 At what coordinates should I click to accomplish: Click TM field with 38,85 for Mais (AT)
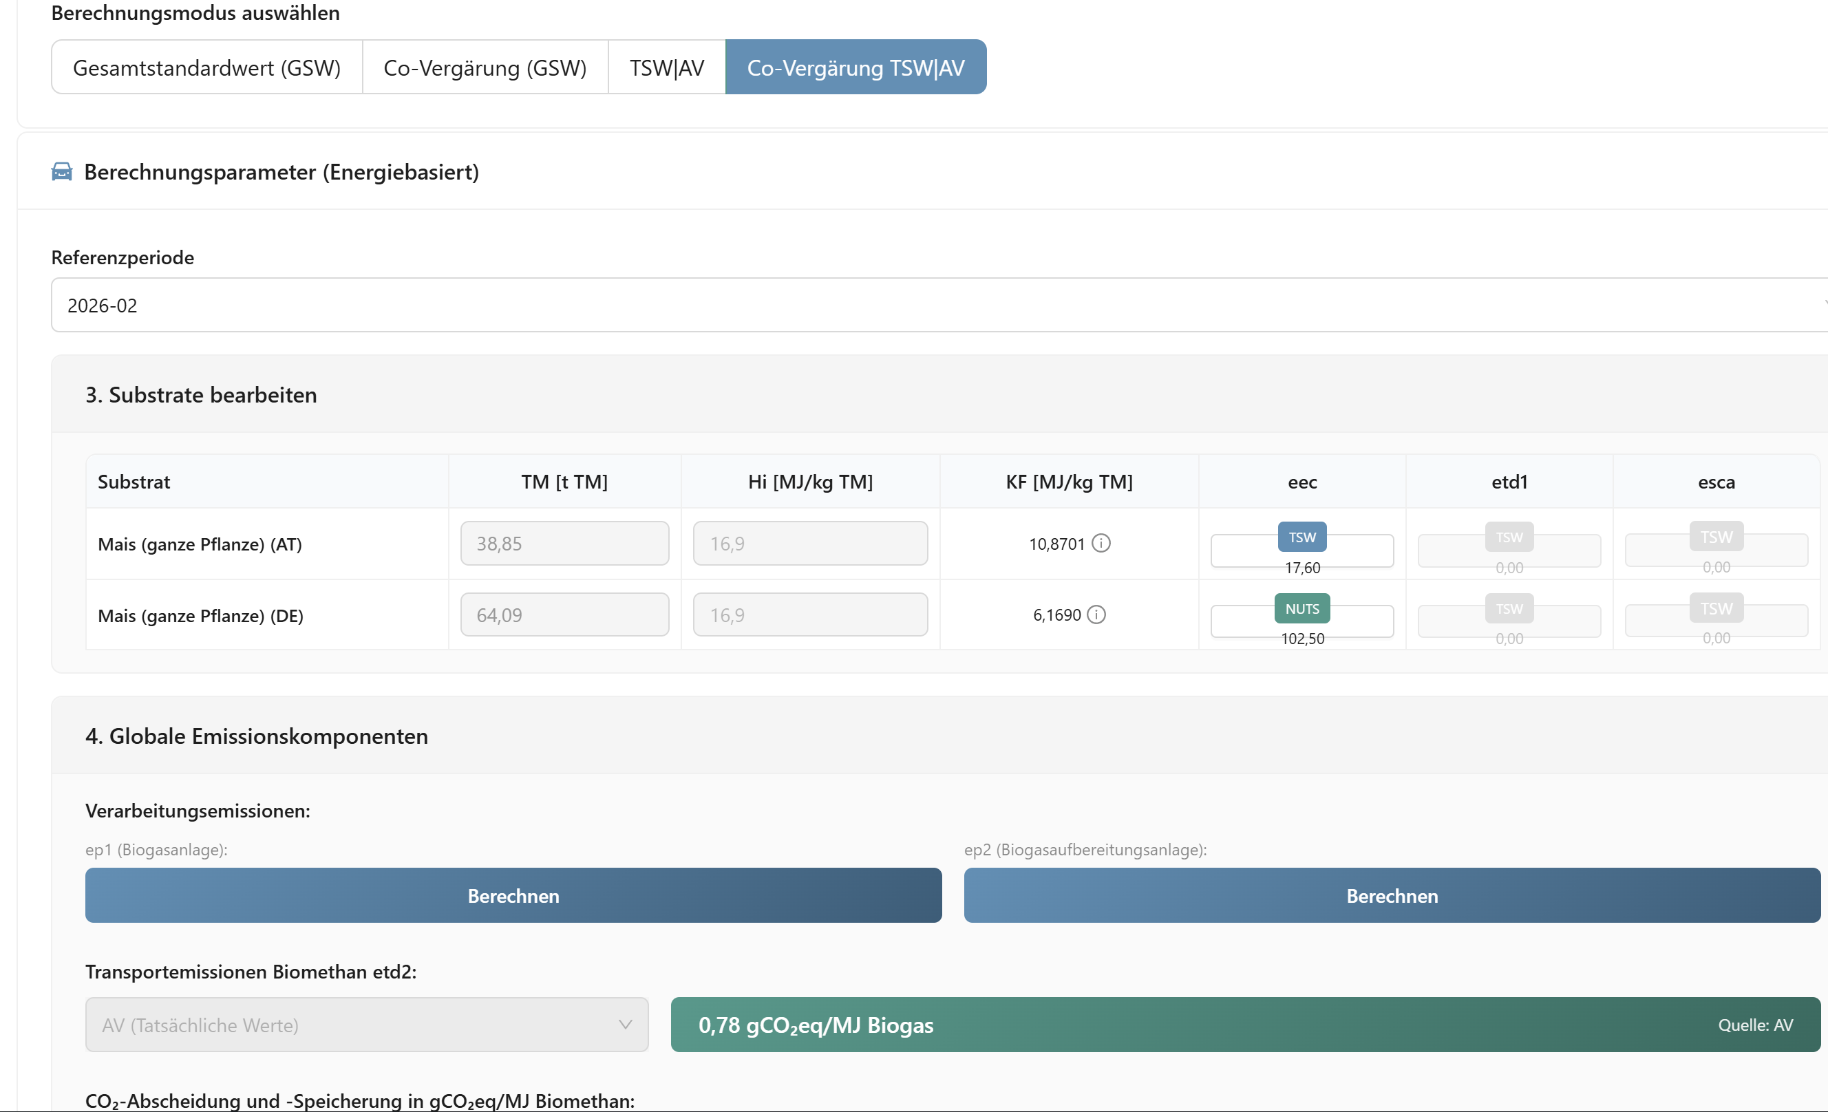564,544
